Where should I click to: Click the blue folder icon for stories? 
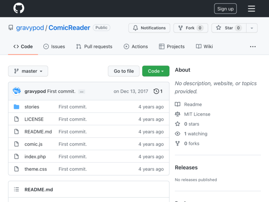pyautogui.click(x=16, y=106)
